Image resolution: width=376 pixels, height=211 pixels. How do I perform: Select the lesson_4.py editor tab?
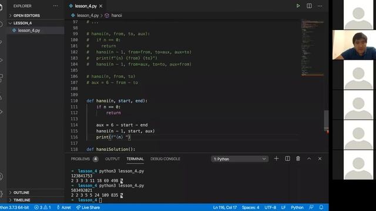click(x=86, y=6)
